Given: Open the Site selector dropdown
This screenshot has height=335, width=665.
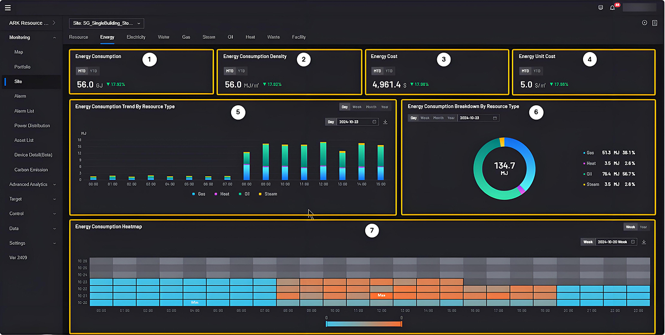Looking at the screenshot, I should [106, 23].
